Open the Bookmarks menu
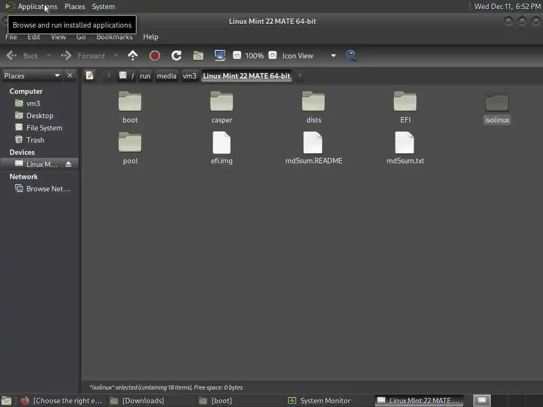 [x=115, y=37]
